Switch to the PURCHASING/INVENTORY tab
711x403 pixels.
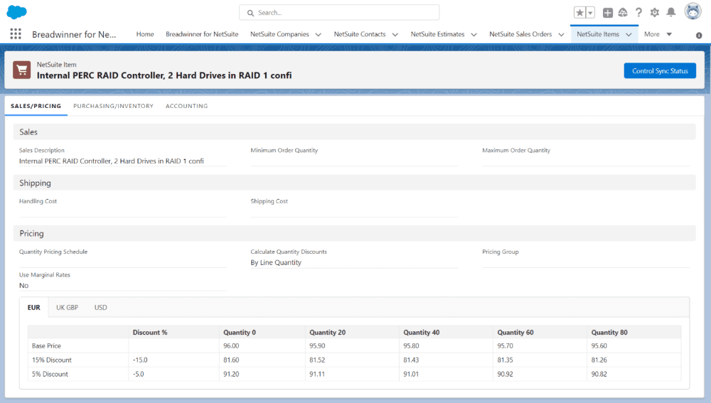click(113, 106)
